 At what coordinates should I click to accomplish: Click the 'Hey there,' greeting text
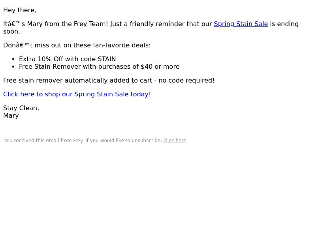click(20, 10)
